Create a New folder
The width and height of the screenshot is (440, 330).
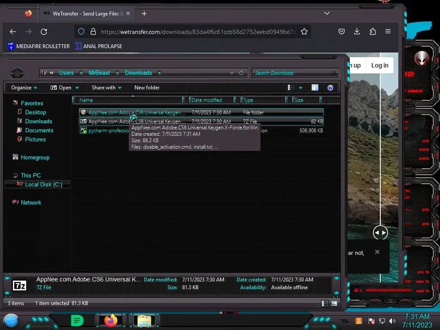coord(147,88)
